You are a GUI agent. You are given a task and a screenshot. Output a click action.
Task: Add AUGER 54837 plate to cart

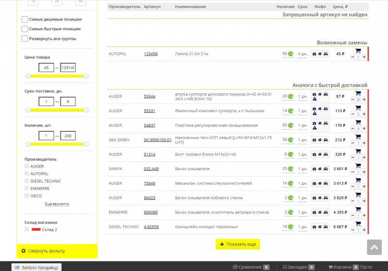(x=358, y=122)
